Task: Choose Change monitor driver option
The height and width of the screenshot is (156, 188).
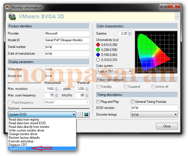Action: point(42,134)
